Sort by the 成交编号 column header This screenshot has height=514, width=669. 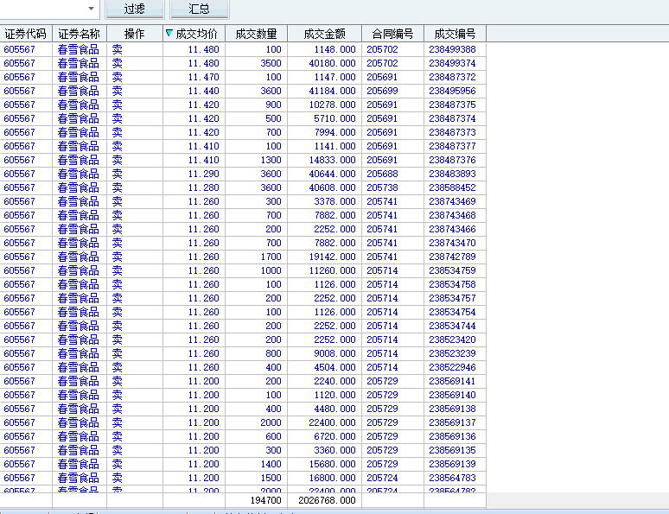[456, 34]
